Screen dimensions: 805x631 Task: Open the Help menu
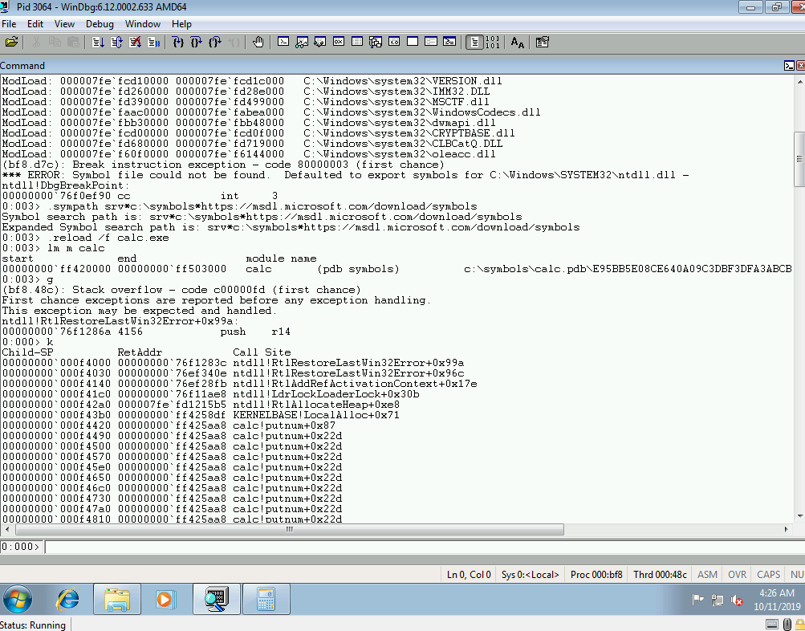pyautogui.click(x=181, y=23)
